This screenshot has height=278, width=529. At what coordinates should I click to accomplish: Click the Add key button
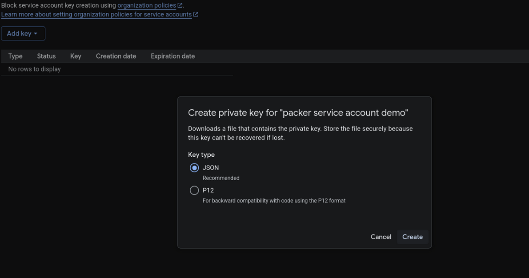[19, 33]
